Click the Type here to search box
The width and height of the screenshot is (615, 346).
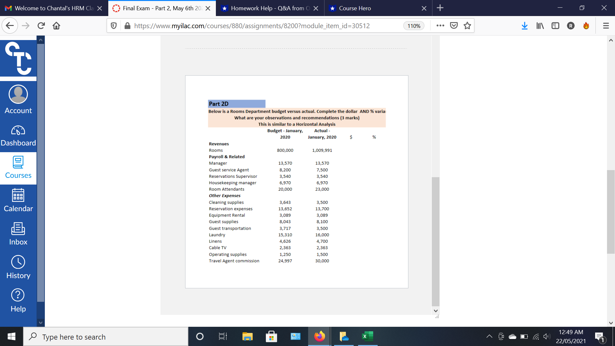pos(106,337)
